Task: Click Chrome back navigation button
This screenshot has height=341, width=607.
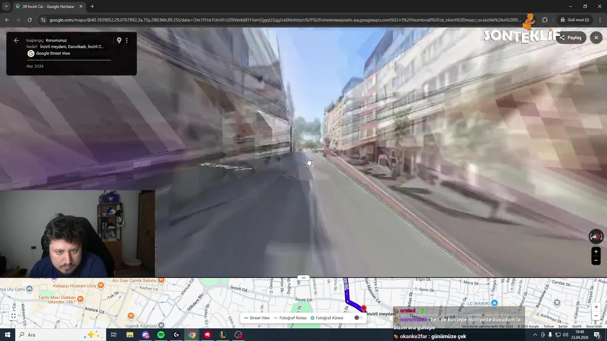Action: point(7,20)
